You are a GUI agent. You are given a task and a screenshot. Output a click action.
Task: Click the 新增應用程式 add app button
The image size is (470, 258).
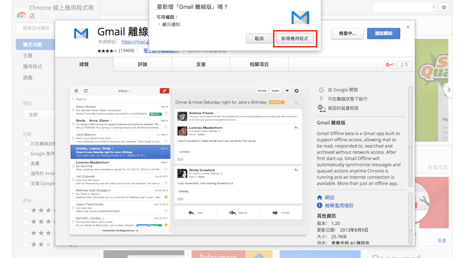(295, 39)
